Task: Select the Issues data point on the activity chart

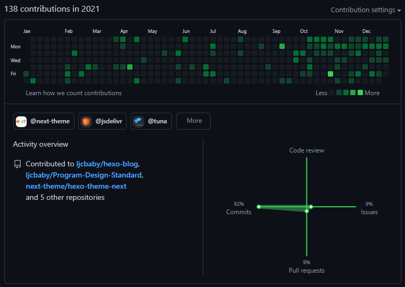Action: click(x=311, y=206)
